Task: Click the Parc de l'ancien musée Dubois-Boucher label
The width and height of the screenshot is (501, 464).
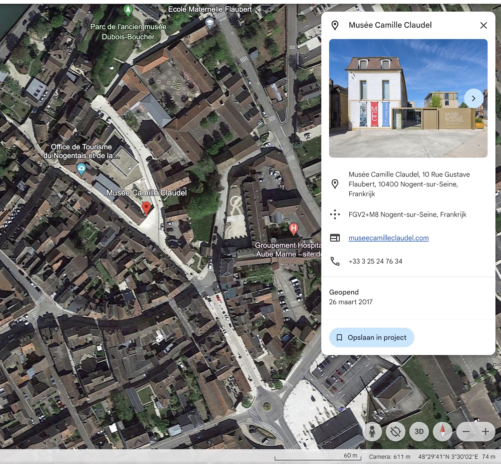Action: pyautogui.click(x=128, y=32)
